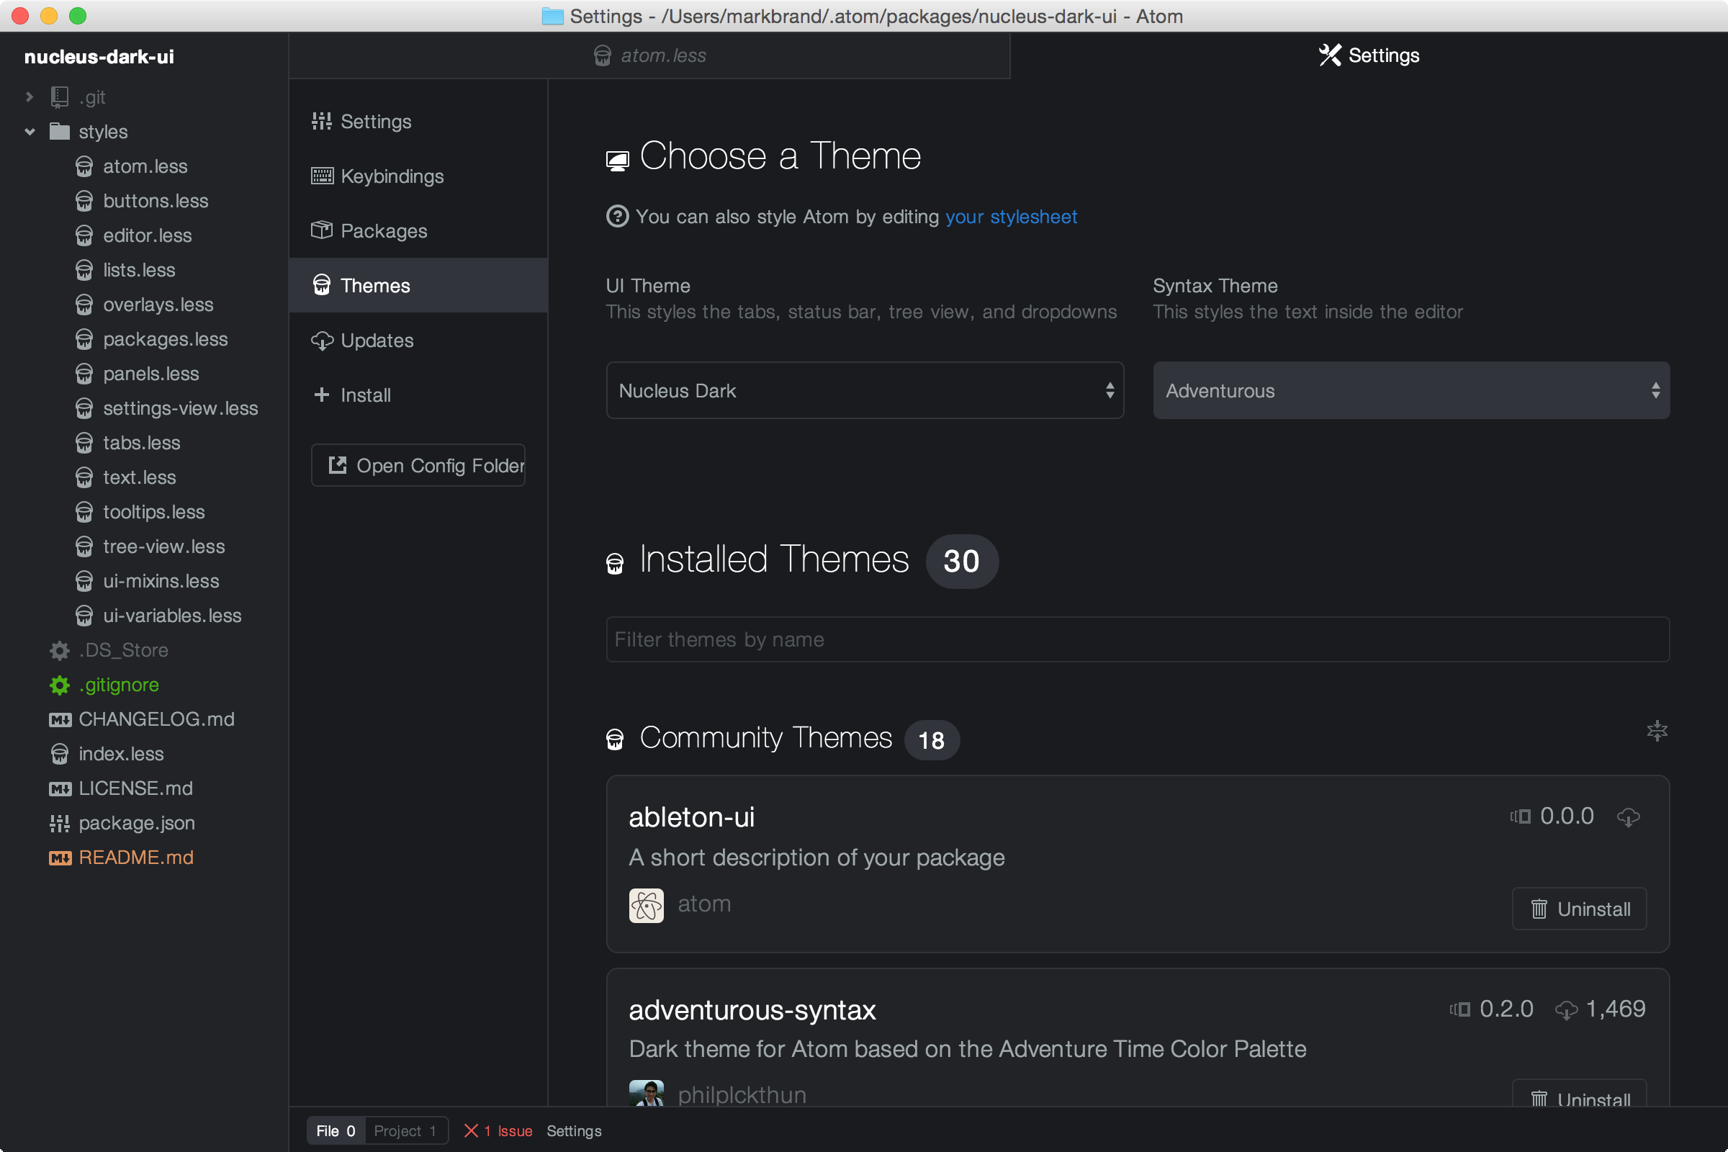Click the markdown icon beside README.md
This screenshot has width=1728, height=1152.
60,858
